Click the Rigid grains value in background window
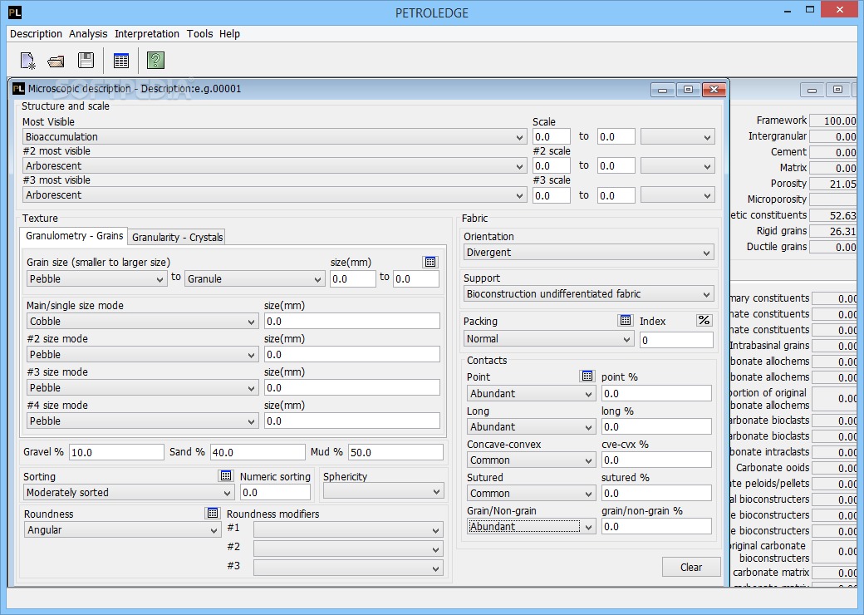The height and width of the screenshot is (615, 864). click(x=833, y=231)
